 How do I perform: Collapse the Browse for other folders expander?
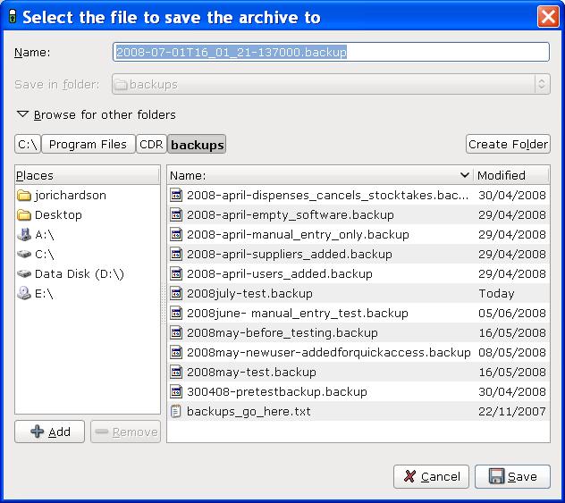[22, 114]
